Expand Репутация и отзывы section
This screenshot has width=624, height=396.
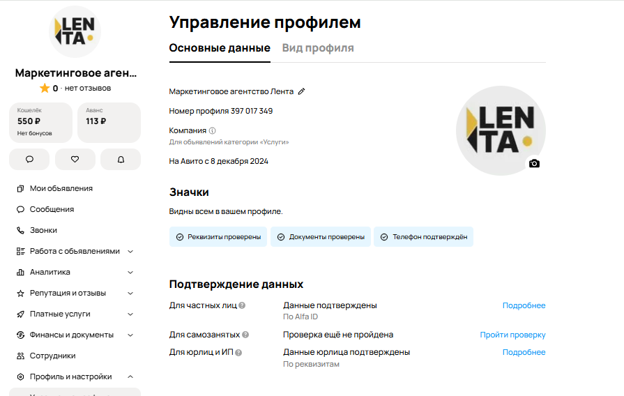point(75,293)
